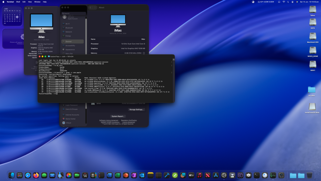Launch Microsoft Excel from the Dock
The image size is (321, 181).
(118, 175)
